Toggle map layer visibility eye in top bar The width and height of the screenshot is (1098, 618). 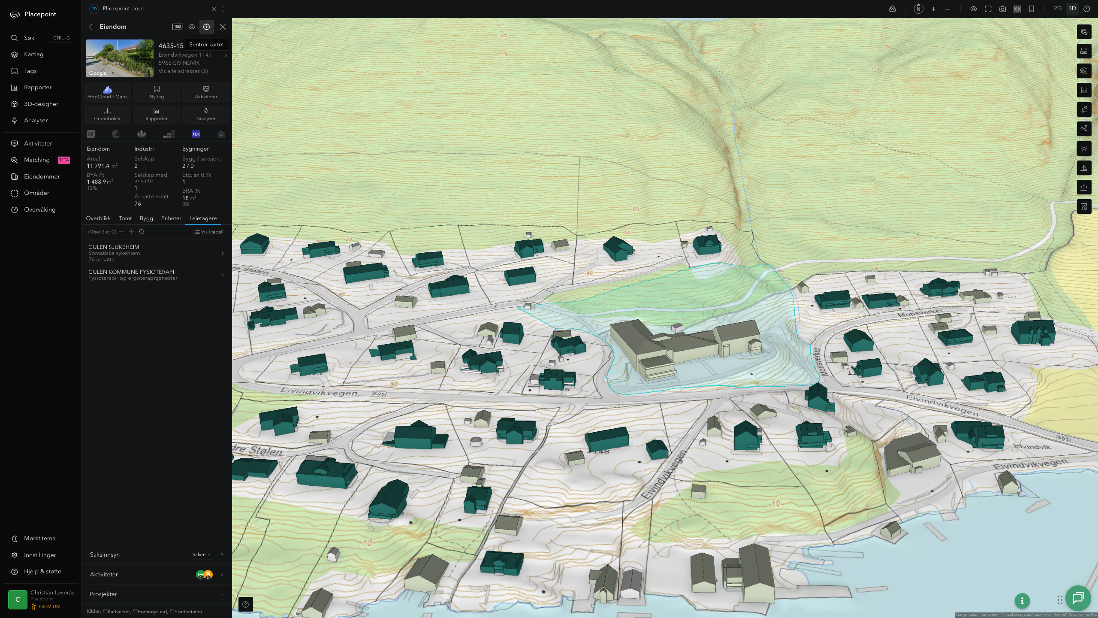(x=974, y=9)
